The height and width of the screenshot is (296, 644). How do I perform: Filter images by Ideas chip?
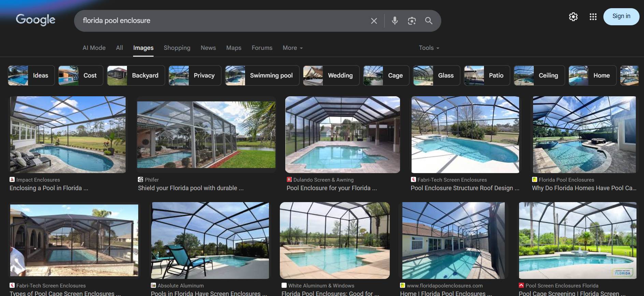(31, 75)
